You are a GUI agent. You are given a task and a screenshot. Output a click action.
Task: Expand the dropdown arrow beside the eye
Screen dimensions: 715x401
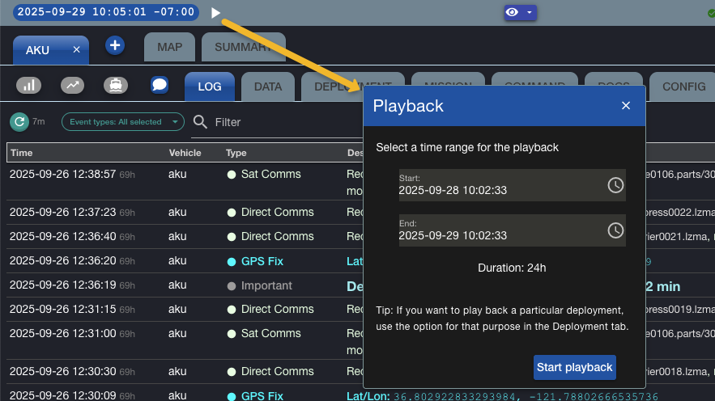[x=529, y=13]
